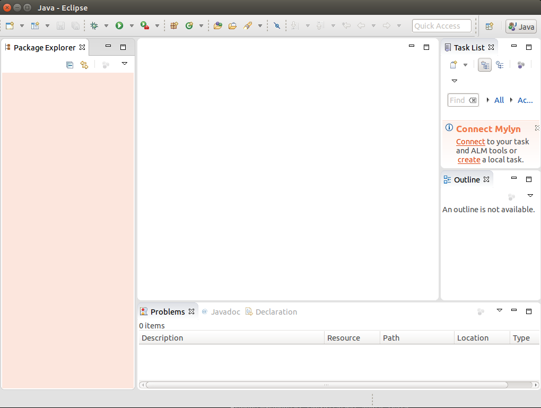The image size is (541, 408).
Task: Click the Open Perspective icon
Action: coord(489,26)
